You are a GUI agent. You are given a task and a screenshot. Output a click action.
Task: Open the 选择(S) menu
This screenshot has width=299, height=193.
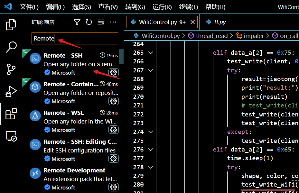tap(81, 7)
